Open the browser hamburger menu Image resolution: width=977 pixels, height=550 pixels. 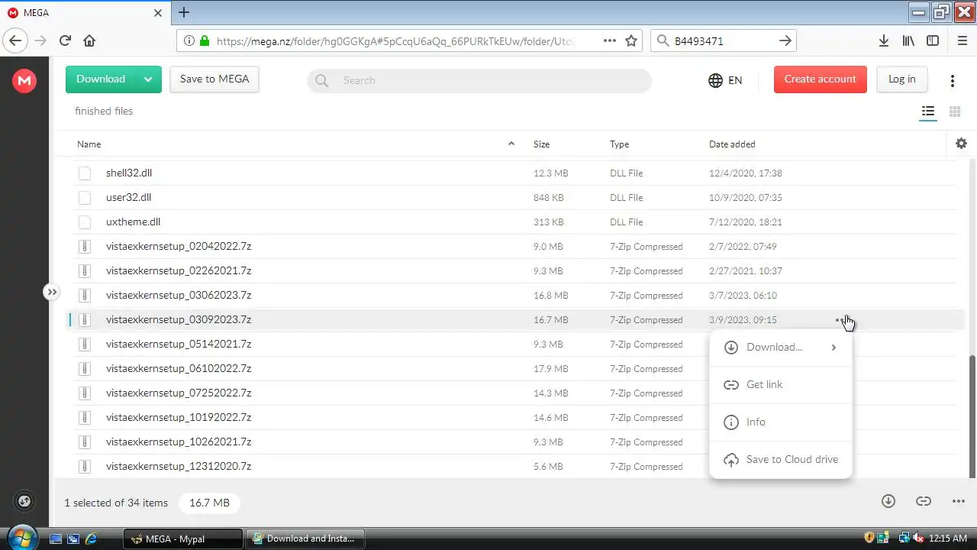962,41
